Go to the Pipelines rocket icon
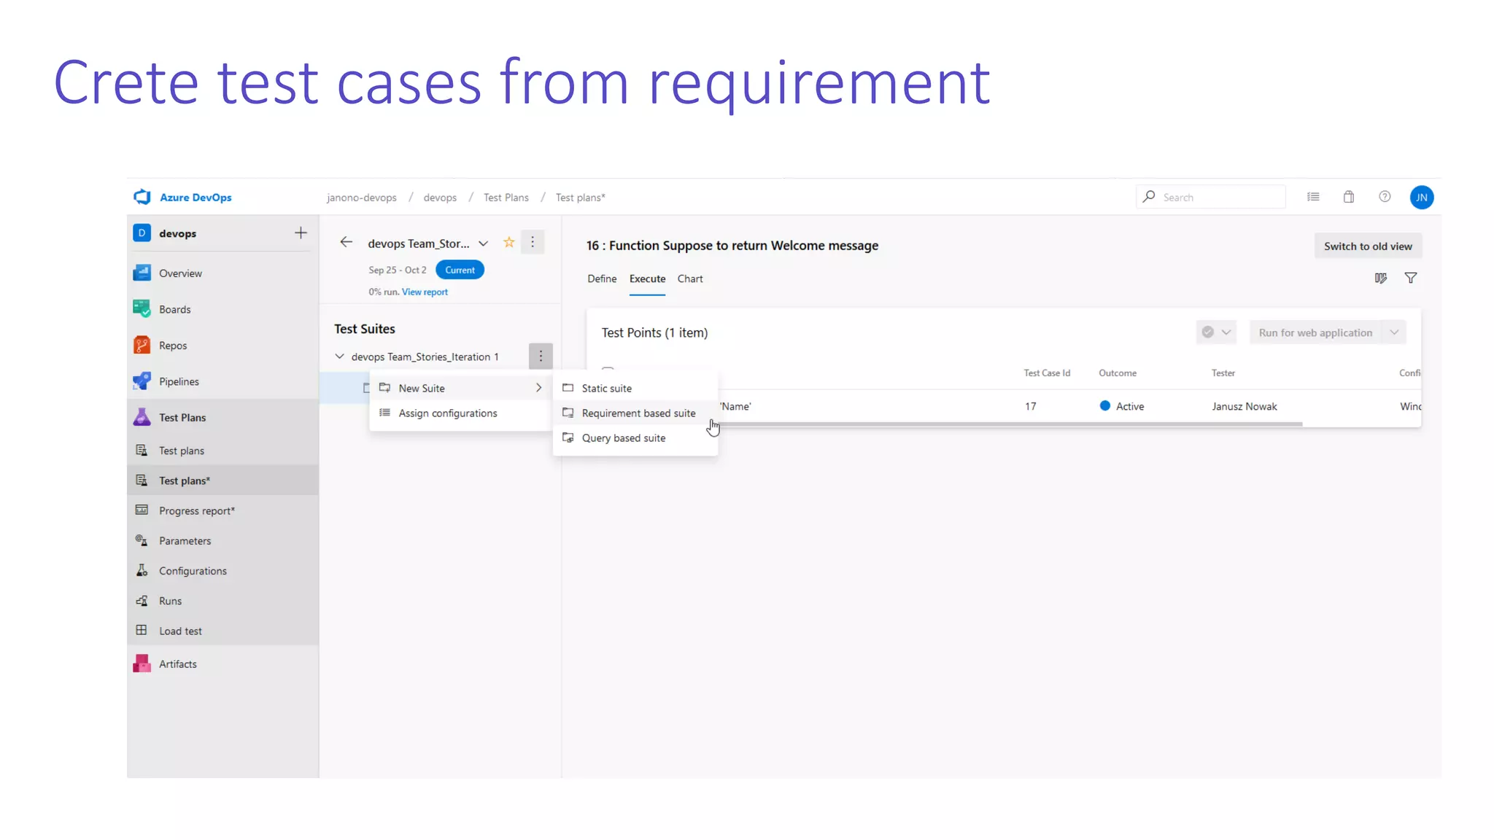Screen dimensions: 1494x840 (x=142, y=381)
